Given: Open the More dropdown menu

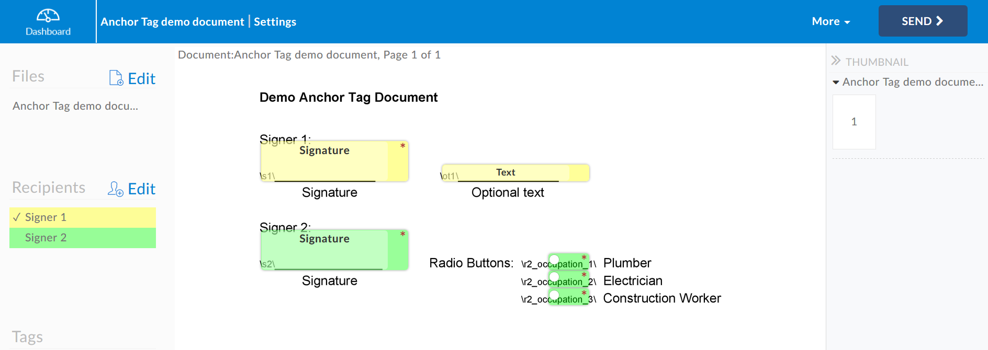Looking at the screenshot, I should tap(831, 21).
